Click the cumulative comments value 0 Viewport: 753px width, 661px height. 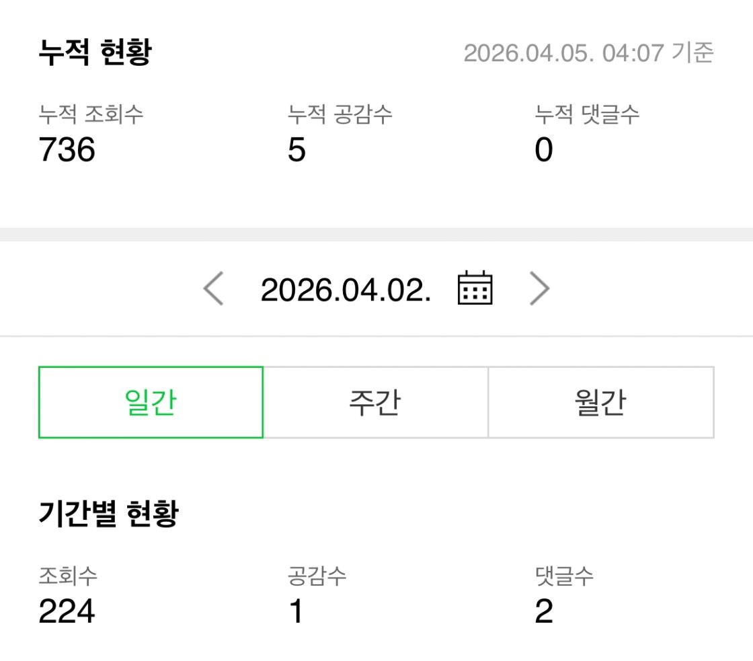(543, 149)
